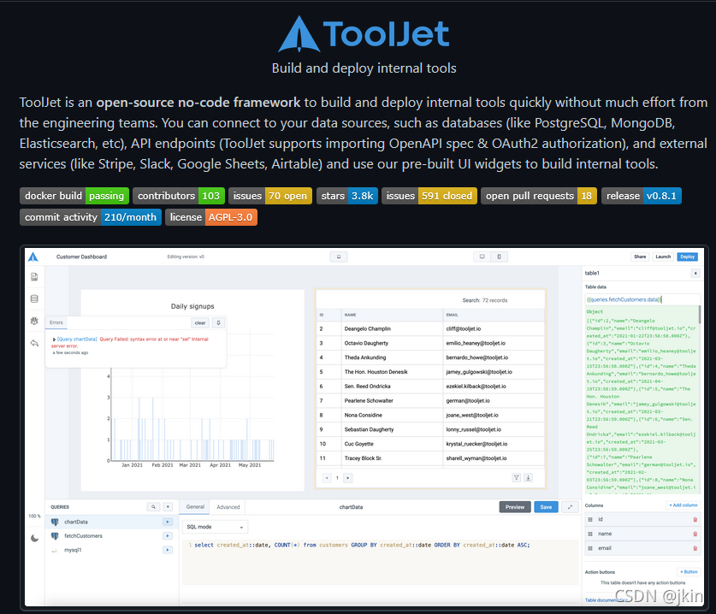Clear the errors list

200,322
